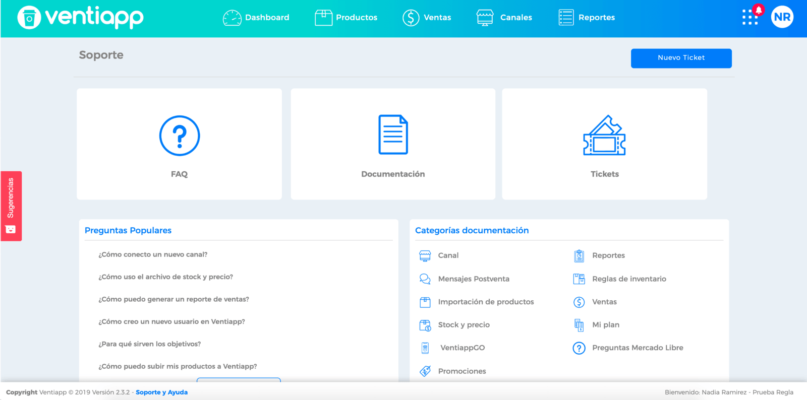Open the Reglas de inventario category
The image size is (807, 400).
tap(629, 279)
